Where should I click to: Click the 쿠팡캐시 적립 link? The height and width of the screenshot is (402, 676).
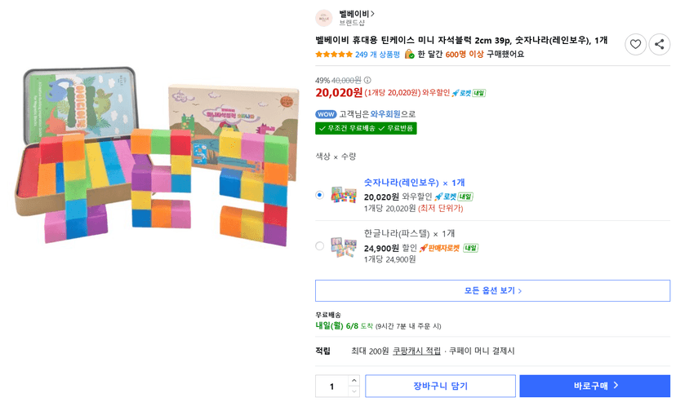[416, 351]
